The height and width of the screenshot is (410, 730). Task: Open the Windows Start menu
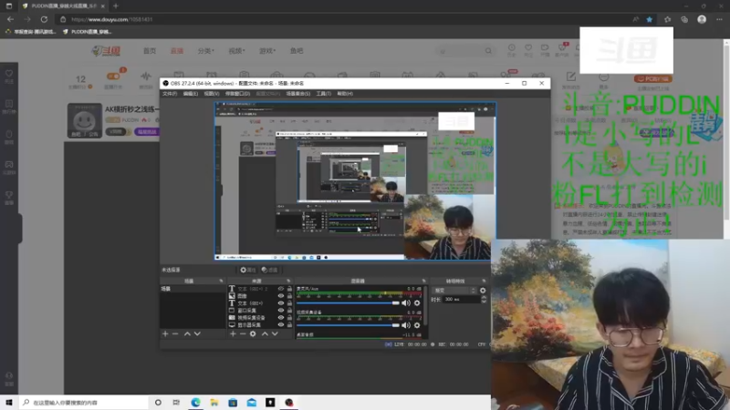click(9, 403)
